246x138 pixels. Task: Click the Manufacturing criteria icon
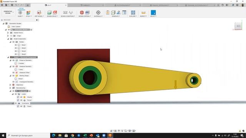[x=87, y=13]
